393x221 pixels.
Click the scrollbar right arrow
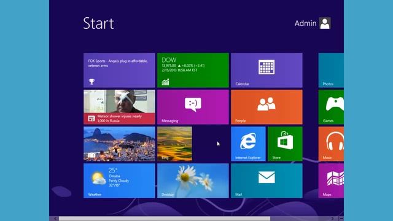click(332, 219)
